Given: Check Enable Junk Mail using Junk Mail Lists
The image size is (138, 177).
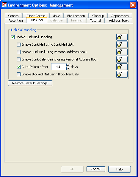Looking at the screenshot, I should click(18, 44).
